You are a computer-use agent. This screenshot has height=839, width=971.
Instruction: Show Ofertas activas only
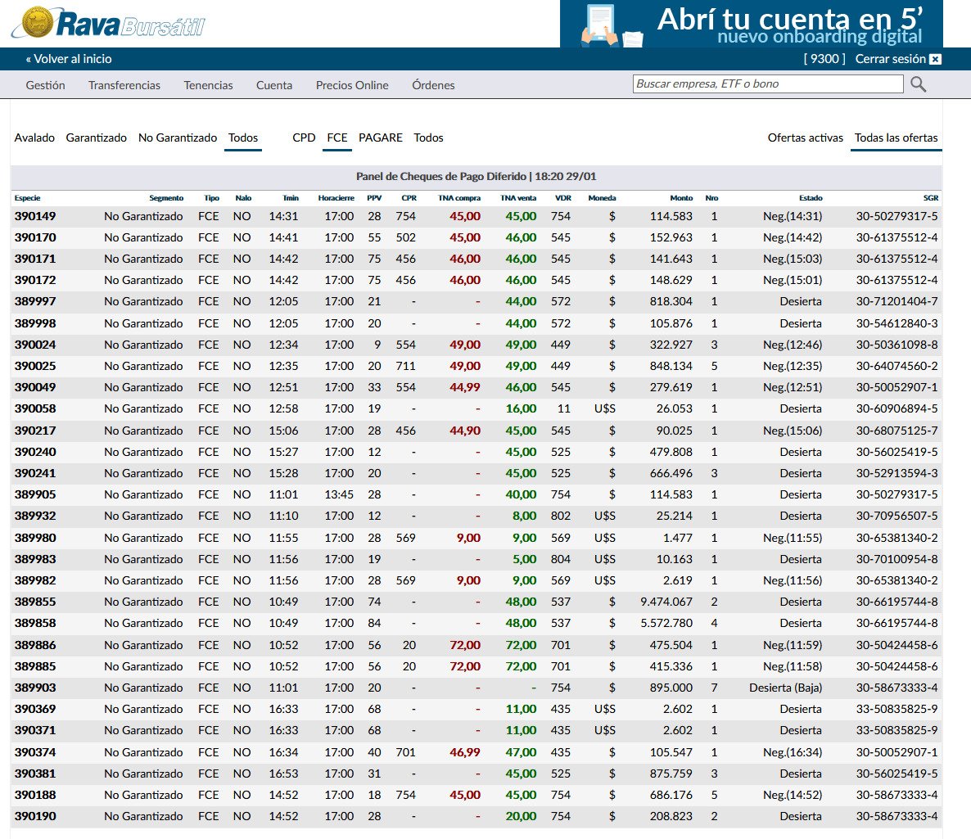805,138
